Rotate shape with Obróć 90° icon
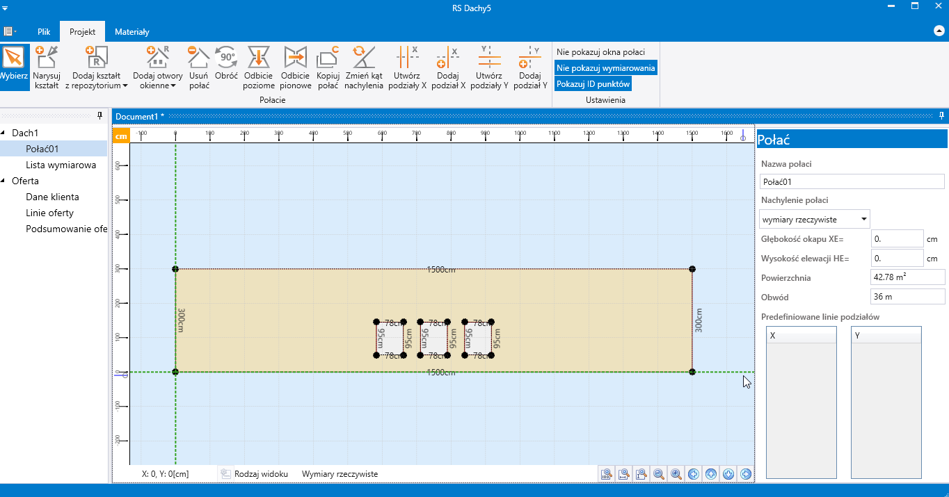Screen dimensions: 949x497 coord(226,67)
